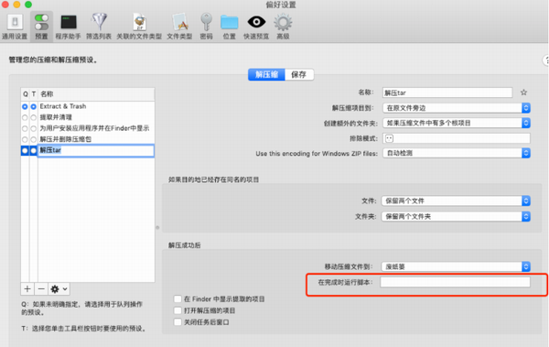549x347 pixels.
Task: Open the 位置 folder icon pane
Action: click(x=230, y=27)
